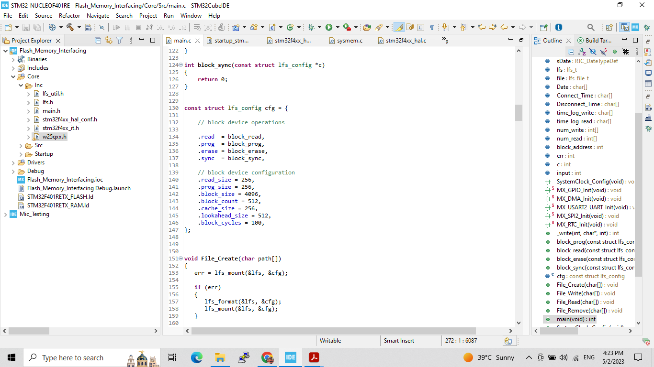Viewport: 654px width, 367px height.
Task: Run the application using the green Run icon
Action: (328, 27)
